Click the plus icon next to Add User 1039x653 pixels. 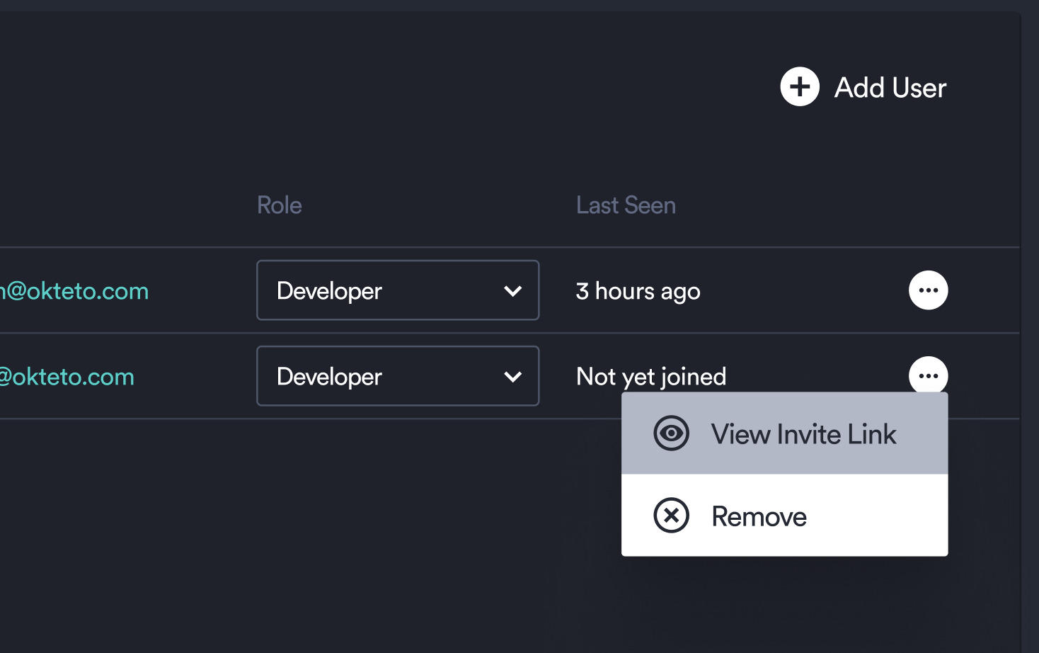[799, 87]
